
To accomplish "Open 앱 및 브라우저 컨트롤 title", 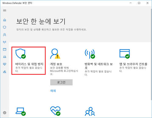I will click(133, 64).
